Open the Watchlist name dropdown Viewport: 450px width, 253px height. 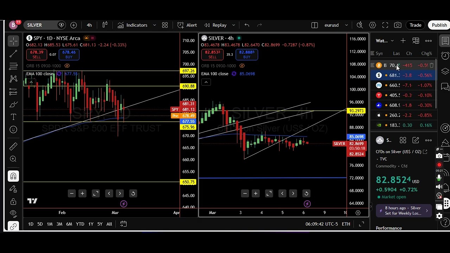coord(385,41)
